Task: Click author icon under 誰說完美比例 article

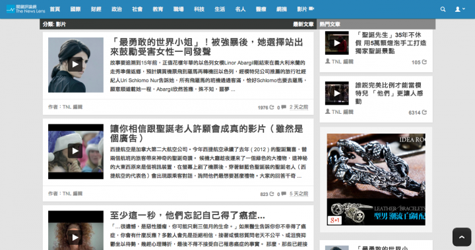Action: click(x=327, y=112)
